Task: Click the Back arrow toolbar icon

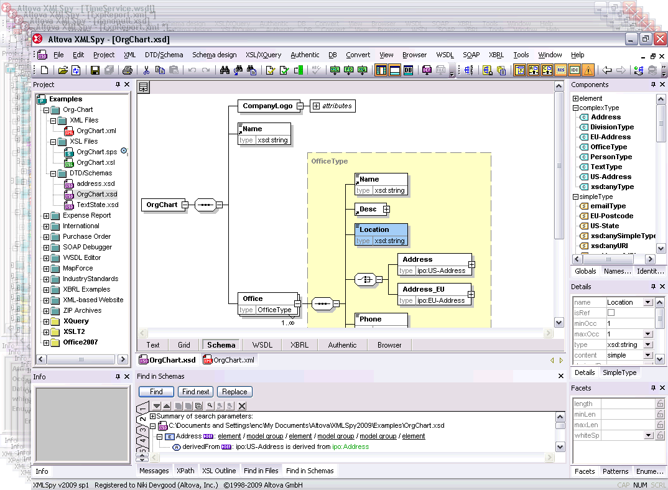Action: [608, 70]
